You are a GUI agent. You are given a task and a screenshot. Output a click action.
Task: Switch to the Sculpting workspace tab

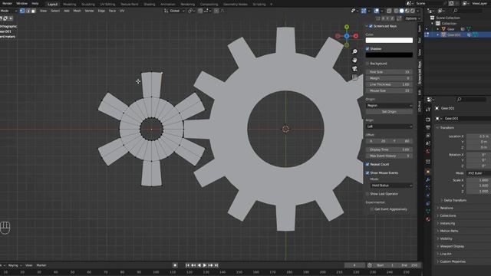pyautogui.click(x=88, y=5)
